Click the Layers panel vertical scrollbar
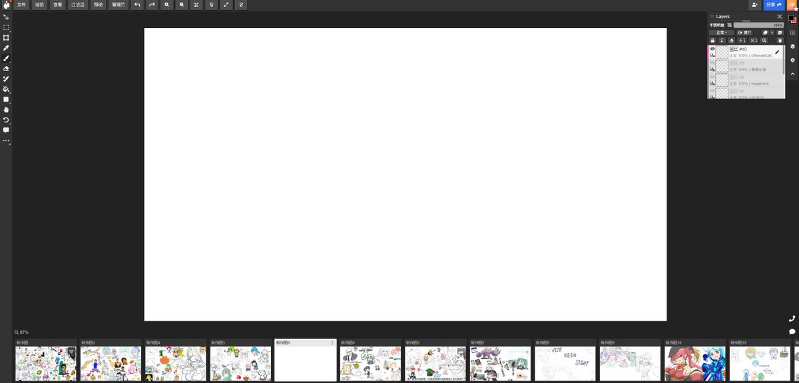This screenshot has height=383, width=799. [784, 60]
